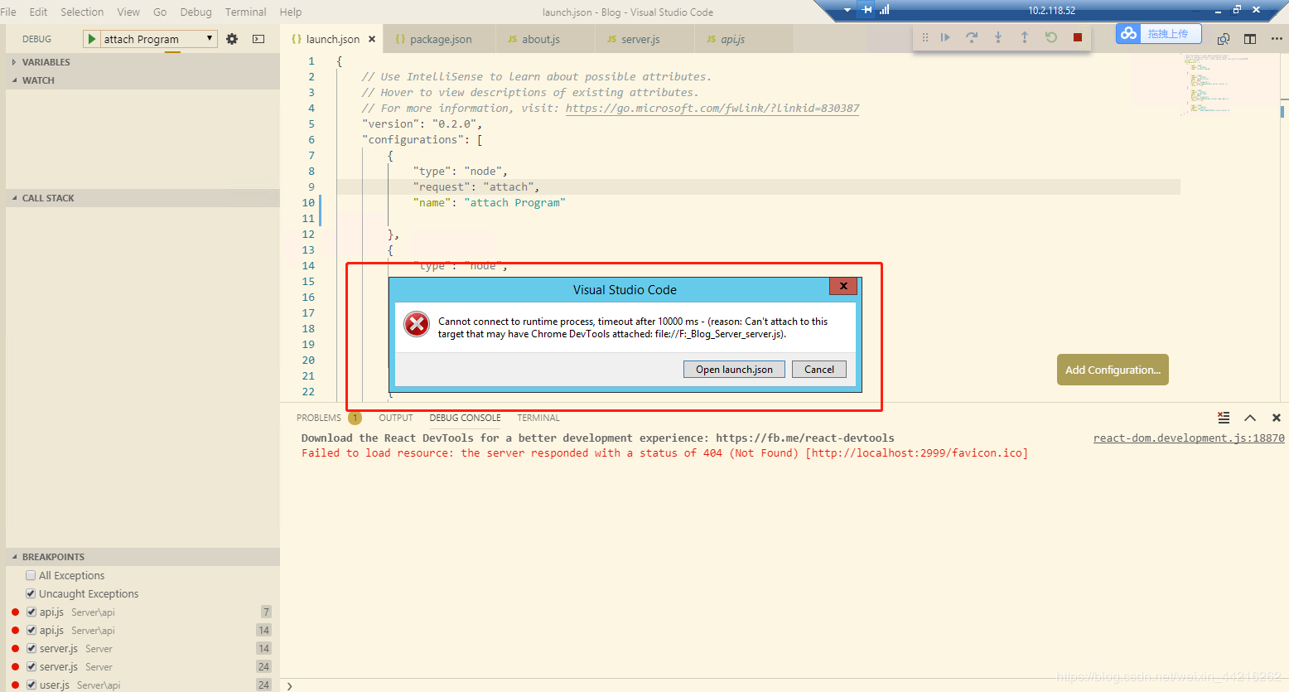This screenshot has height=692, width=1289.
Task: Uncheck the Uncaught Exceptions checkbox
Action: coord(31,593)
